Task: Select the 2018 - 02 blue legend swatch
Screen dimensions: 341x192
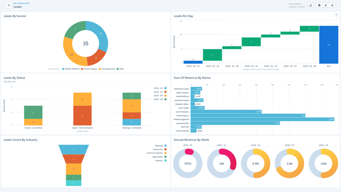Action: point(165,88)
